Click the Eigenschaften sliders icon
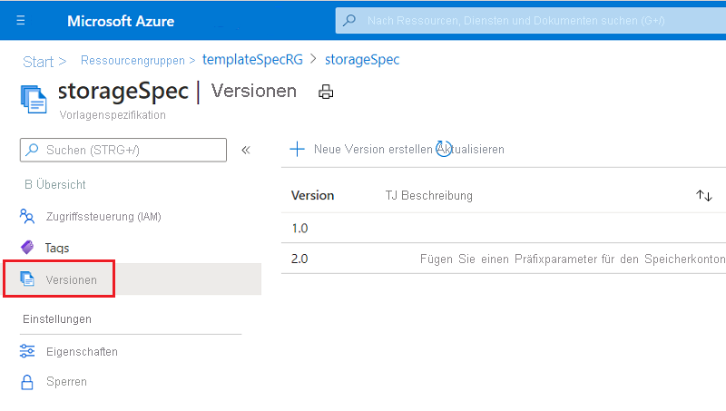 27,351
